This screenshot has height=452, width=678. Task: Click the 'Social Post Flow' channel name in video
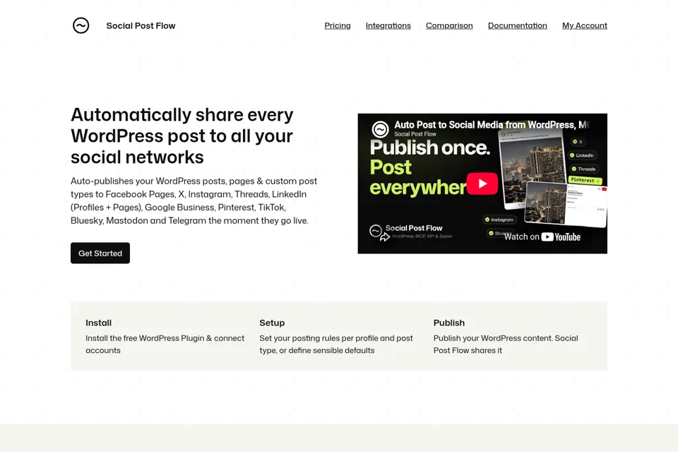(415, 134)
